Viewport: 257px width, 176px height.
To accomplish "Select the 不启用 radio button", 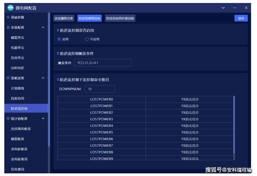I will pos(87,39).
